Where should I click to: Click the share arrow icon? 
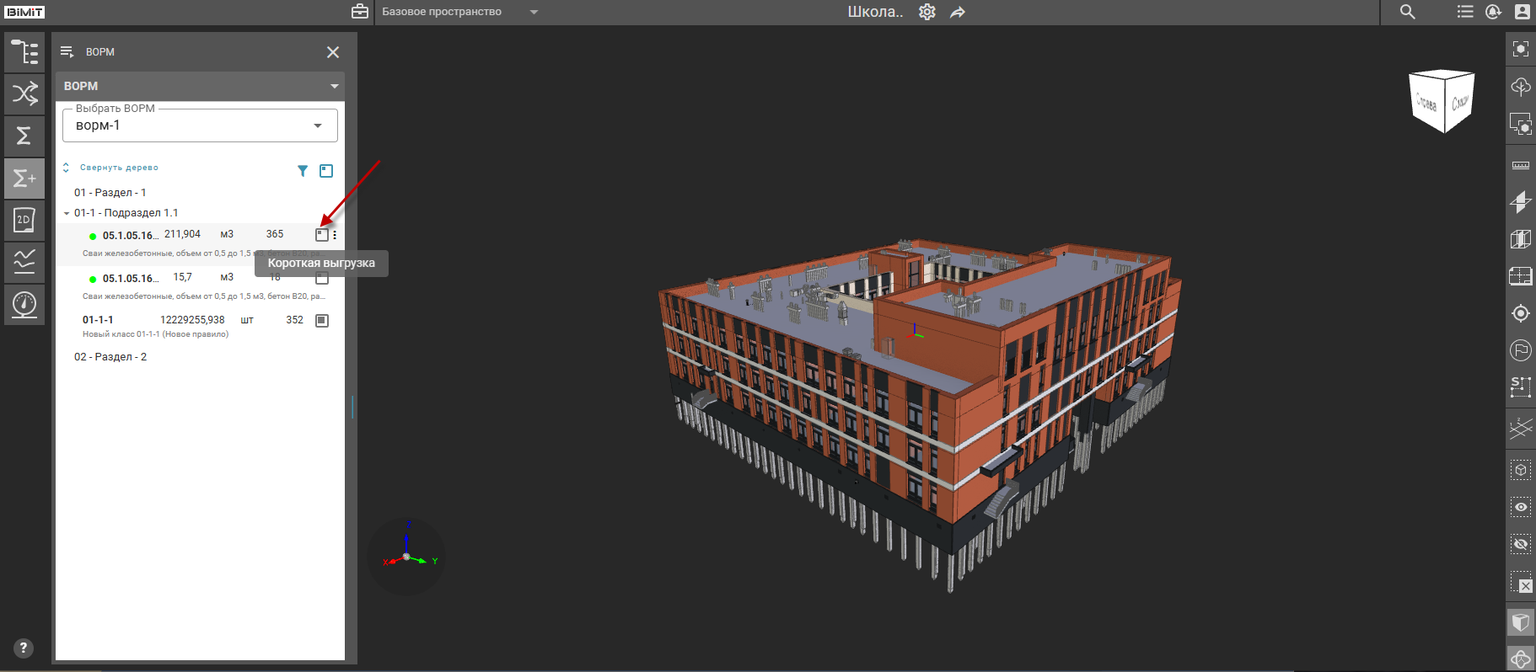pyautogui.click(x=958, y=12)
